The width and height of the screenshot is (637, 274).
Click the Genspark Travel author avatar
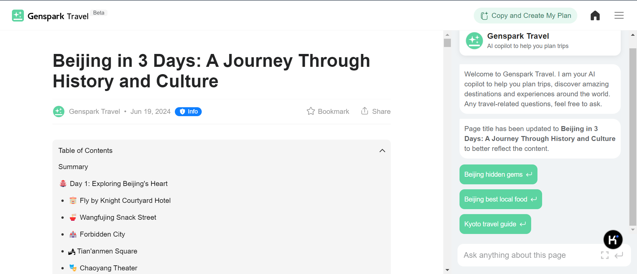point(59,112)
